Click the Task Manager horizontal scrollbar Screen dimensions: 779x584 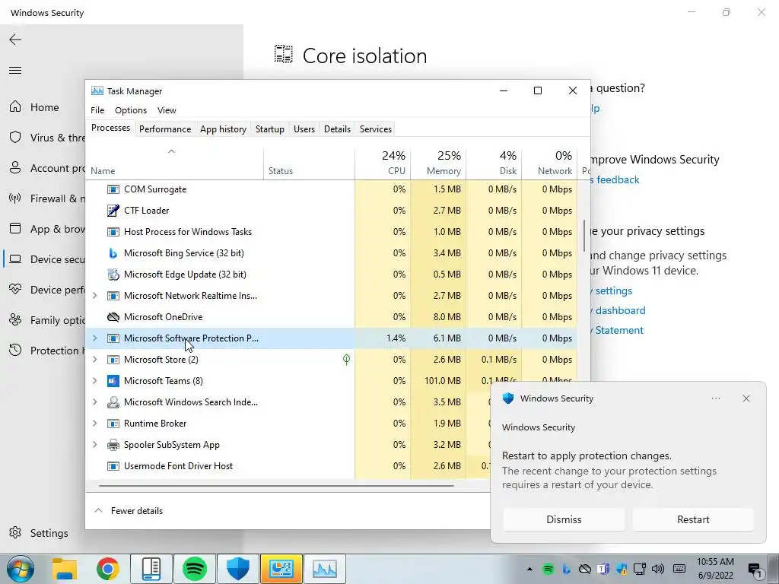coord(276,485)
